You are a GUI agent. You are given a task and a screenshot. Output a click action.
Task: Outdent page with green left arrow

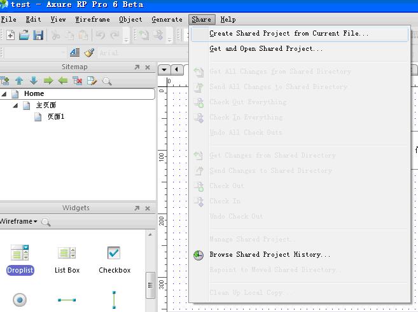[63, 81]
